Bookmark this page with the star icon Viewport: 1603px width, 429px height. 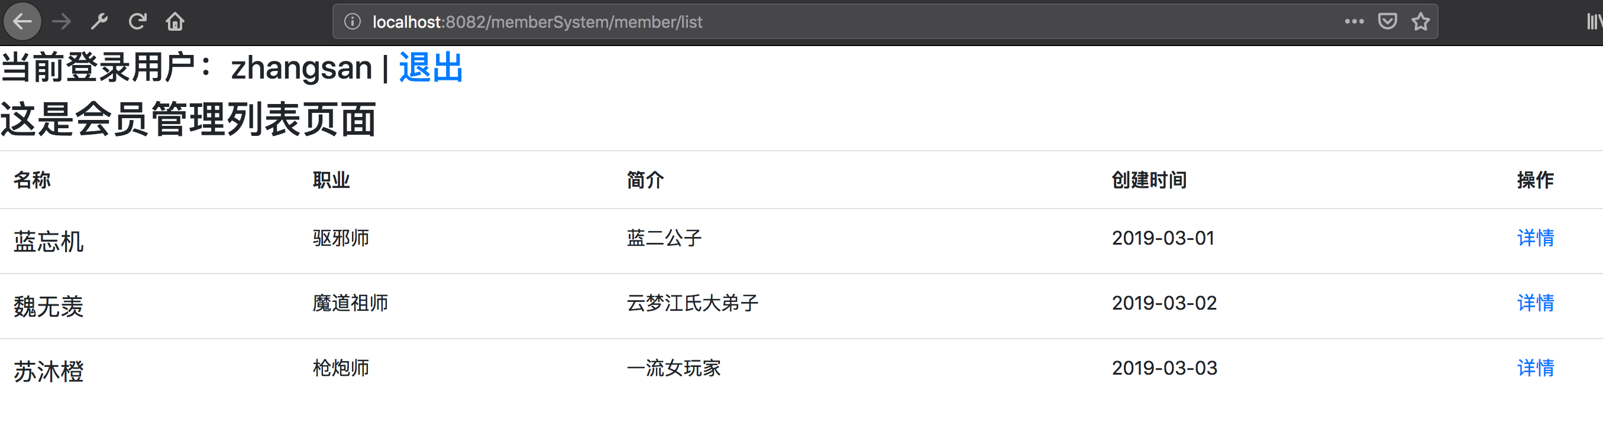pos(1421,22)
